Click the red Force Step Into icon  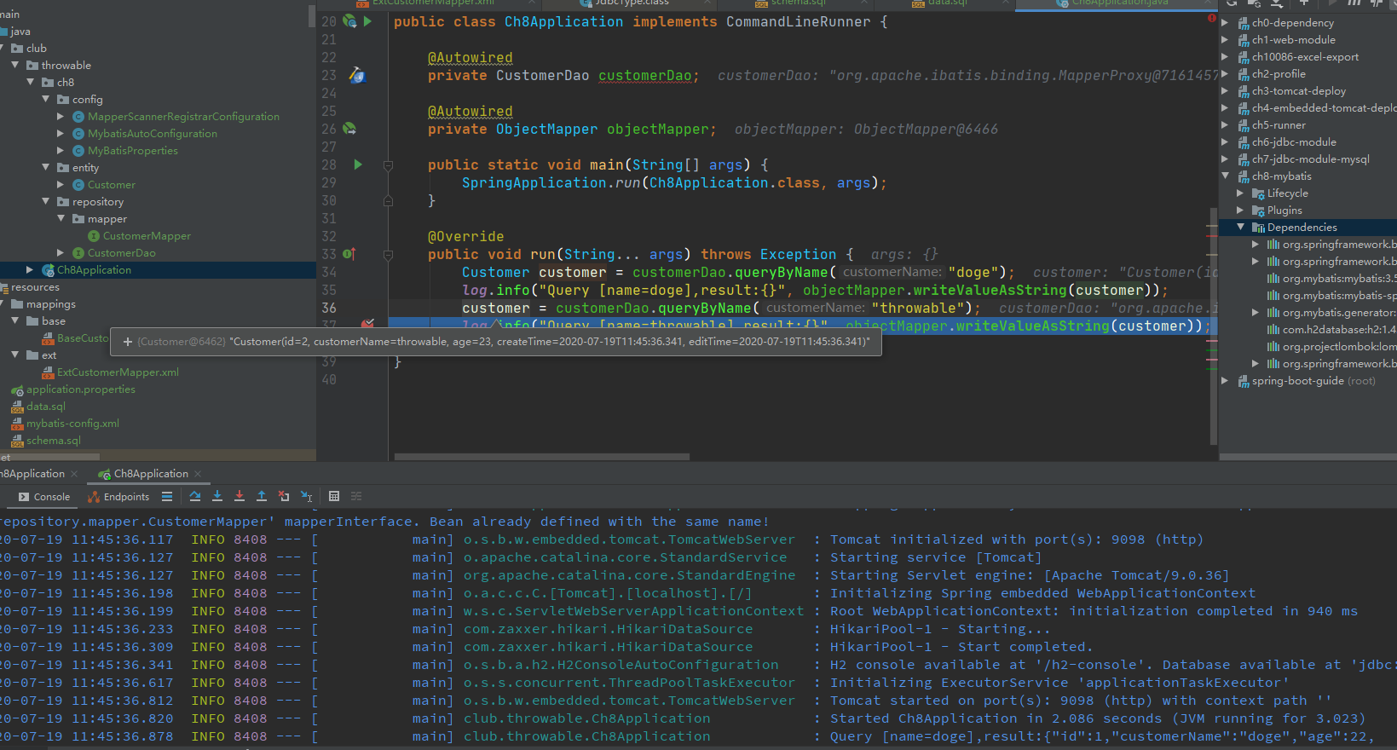pyautogui.click(x=240, y=496)
